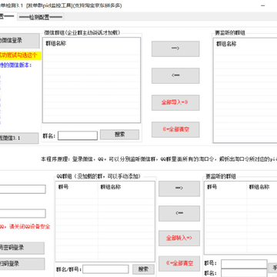Click the <— button in the WeChat groups section
Image resolution: width=277 pixels, height=277 pixels.
pos(175,75)
